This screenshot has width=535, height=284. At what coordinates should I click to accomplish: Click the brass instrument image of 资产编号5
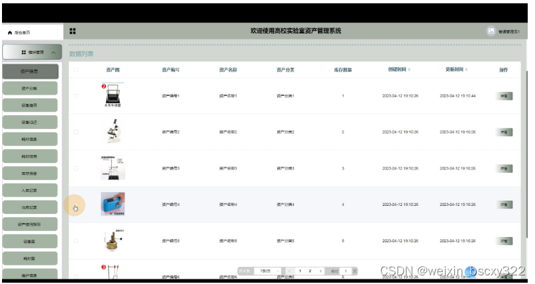click(x=113, y=240)
